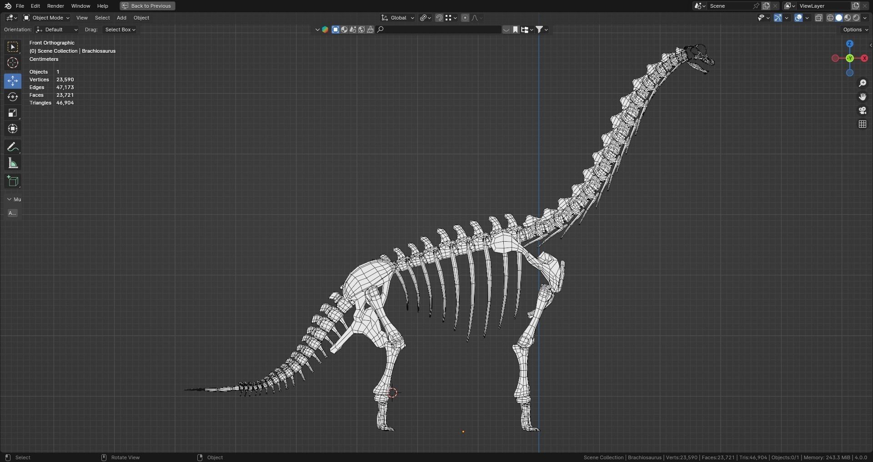
Task: Open the funnel filter dropdown
Action: [542, 30]
